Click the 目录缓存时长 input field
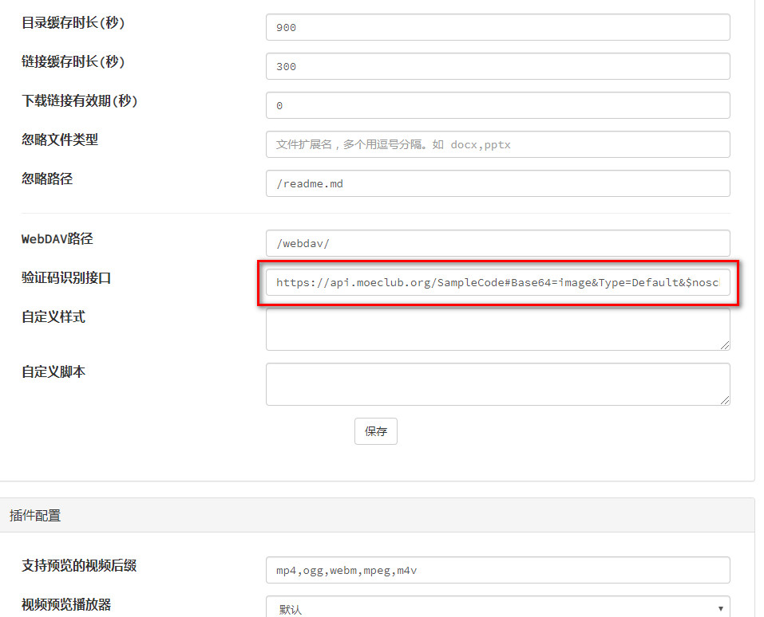 [x=497, y=27]
